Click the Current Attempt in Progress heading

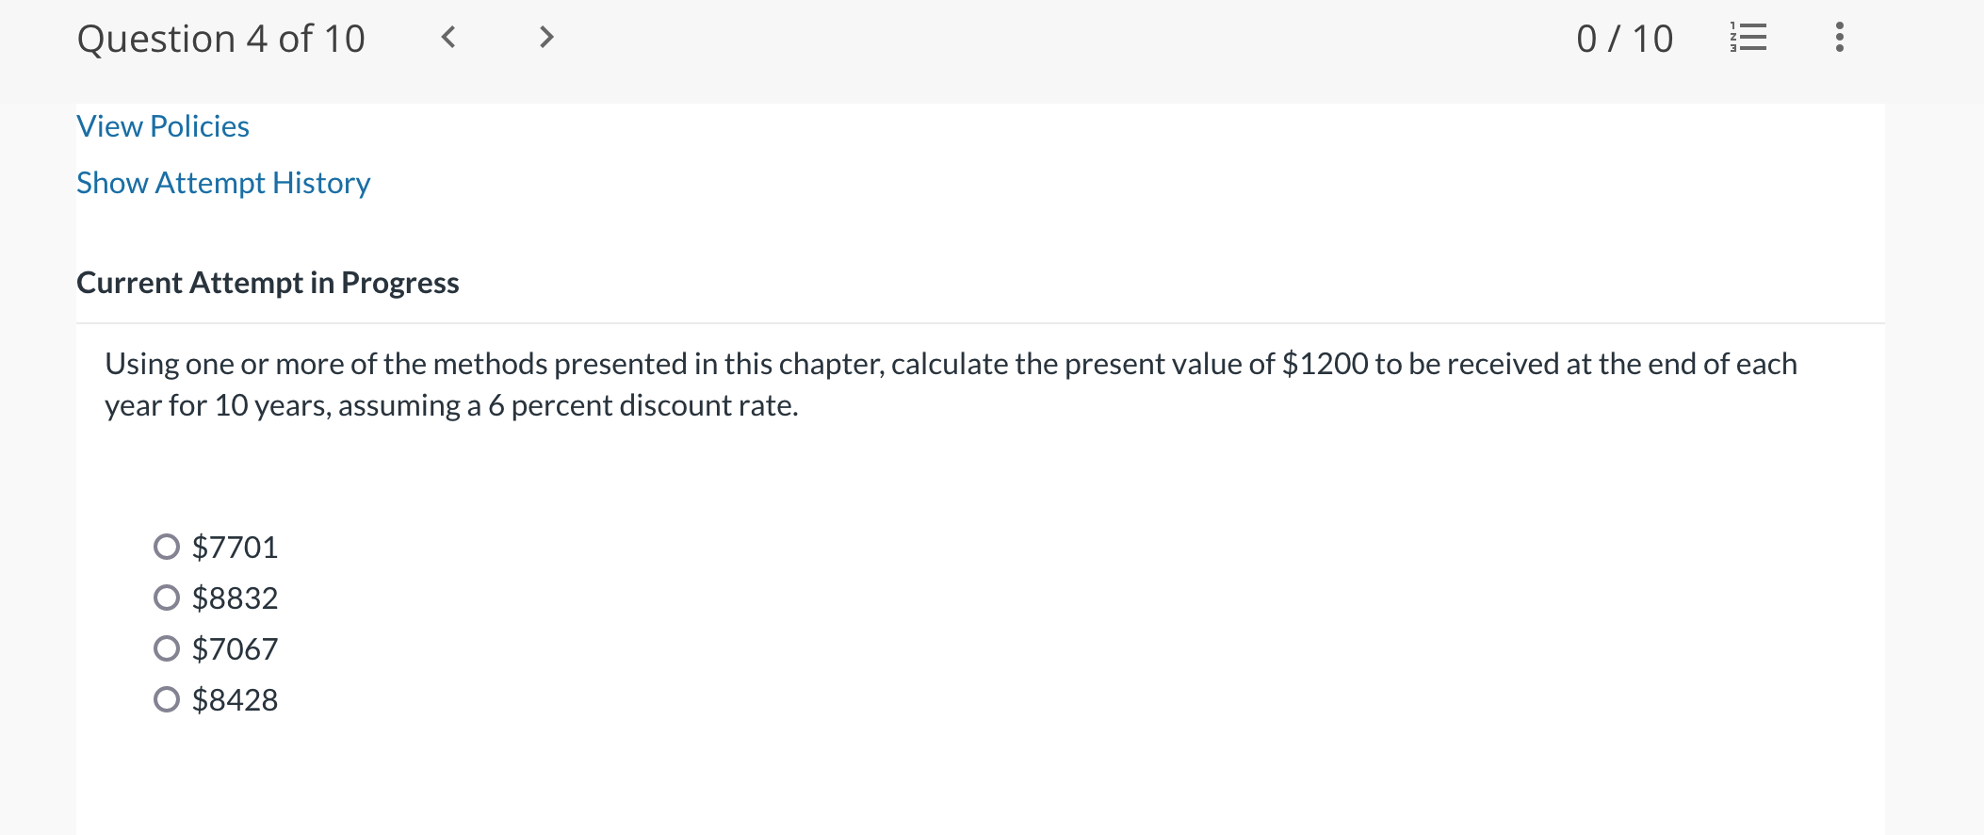pos(268,282)
